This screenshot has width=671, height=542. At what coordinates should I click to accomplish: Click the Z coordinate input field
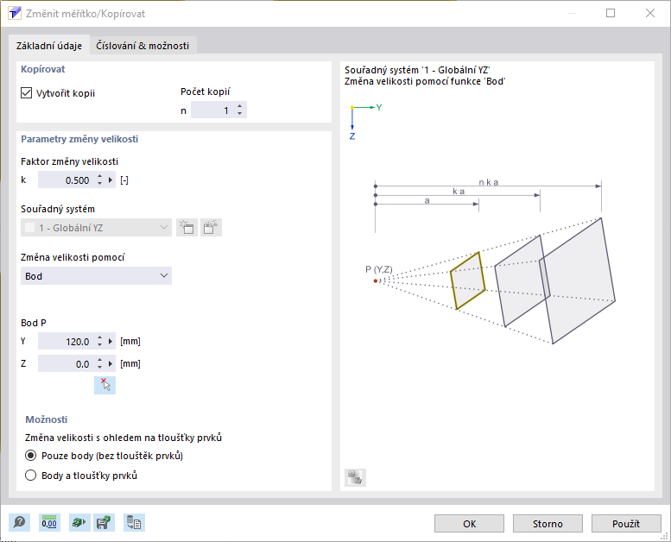(66, 363)
